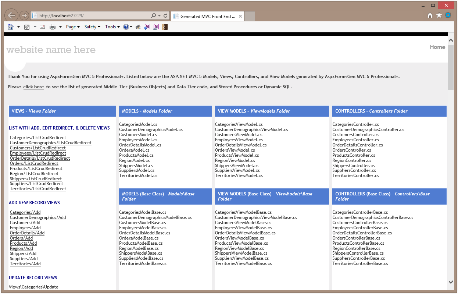Go back with the browser Back arrow
458x294 pixels.
(x=11, y=15)
